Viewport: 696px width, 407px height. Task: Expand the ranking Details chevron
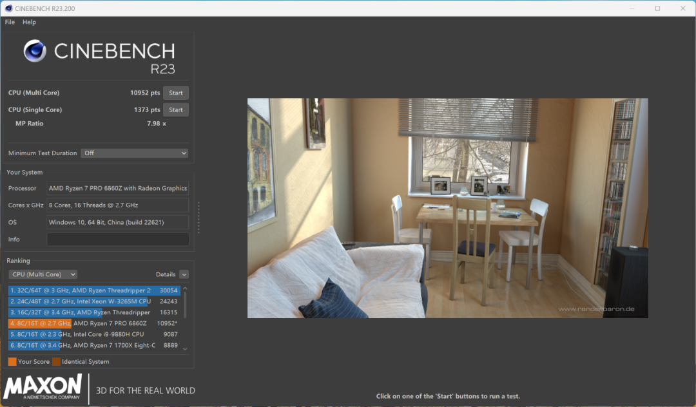[x=184, y=274]
